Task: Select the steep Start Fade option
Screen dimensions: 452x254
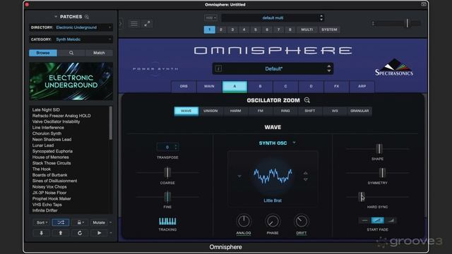Action: tap(391, 221)
